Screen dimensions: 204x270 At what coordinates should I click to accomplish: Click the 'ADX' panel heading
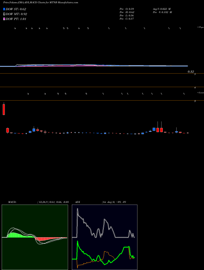pyautogui.click(x=78, y=202)
